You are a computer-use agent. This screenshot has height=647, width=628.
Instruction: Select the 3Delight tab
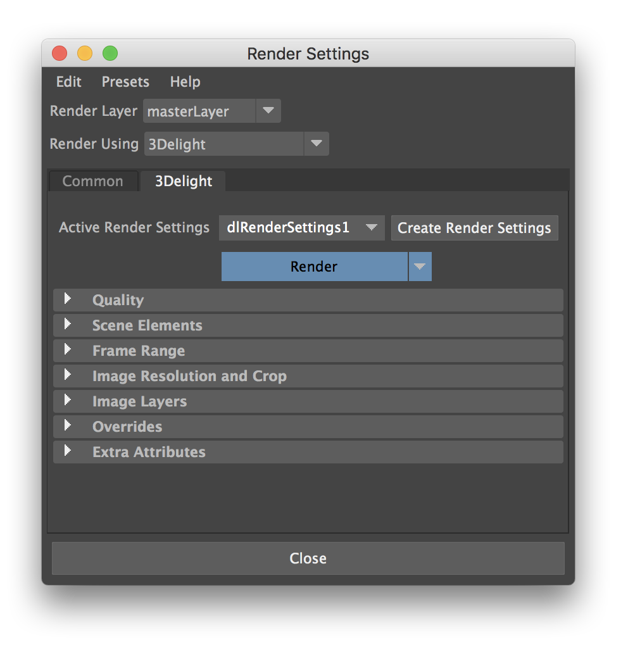point(184,181)
